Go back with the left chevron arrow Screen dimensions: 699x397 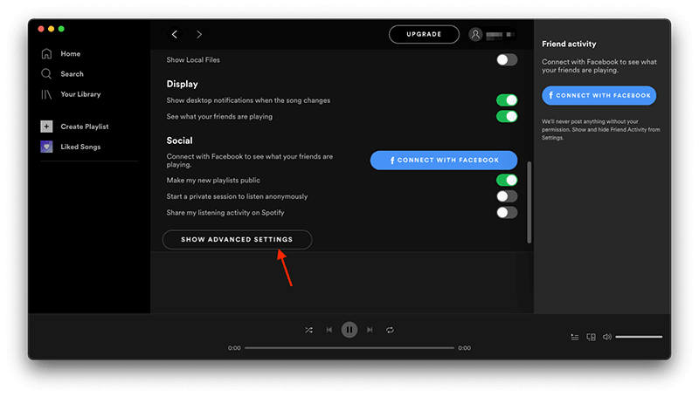coord(175,34)
